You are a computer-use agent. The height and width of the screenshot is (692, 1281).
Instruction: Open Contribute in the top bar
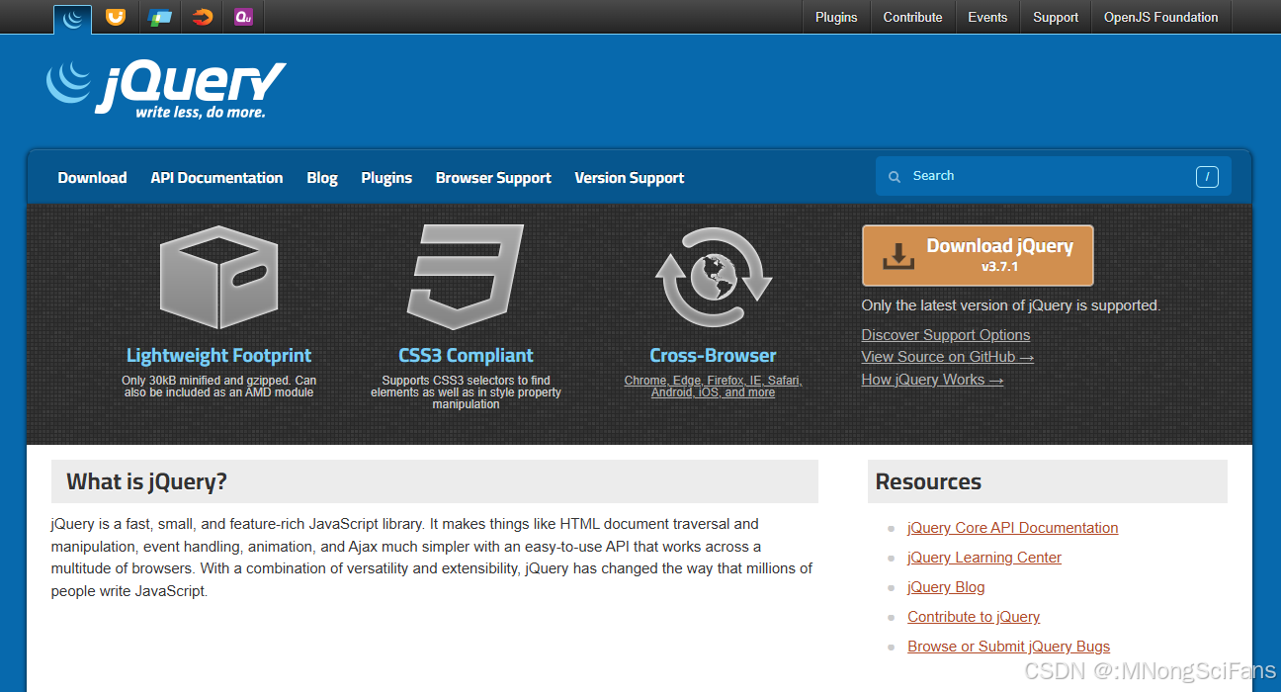click(912, 17)
